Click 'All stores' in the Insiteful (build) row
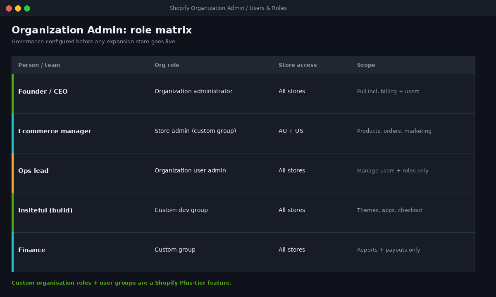496x297 pixels. pos(292,210)
